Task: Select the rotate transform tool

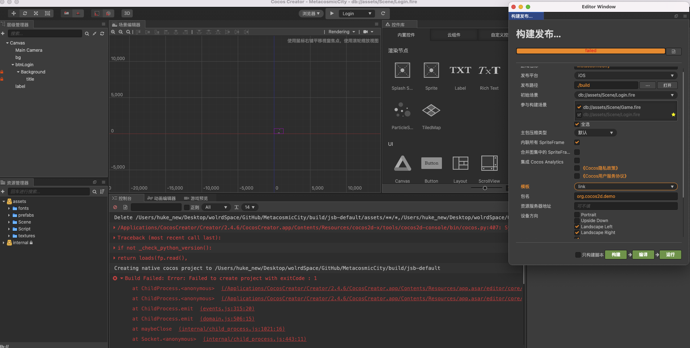Action: point(25,13)
